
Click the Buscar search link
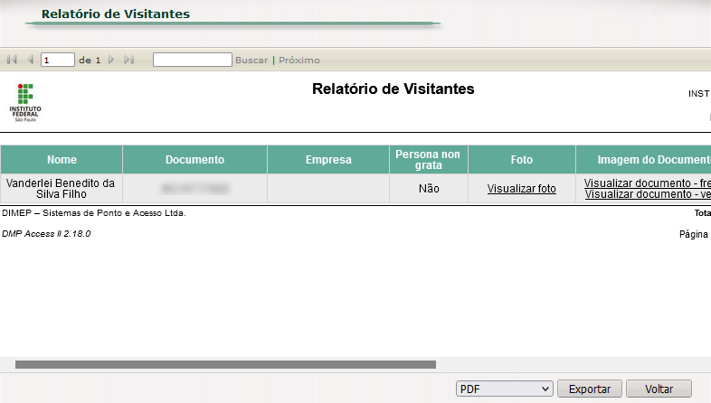[251, 60]
